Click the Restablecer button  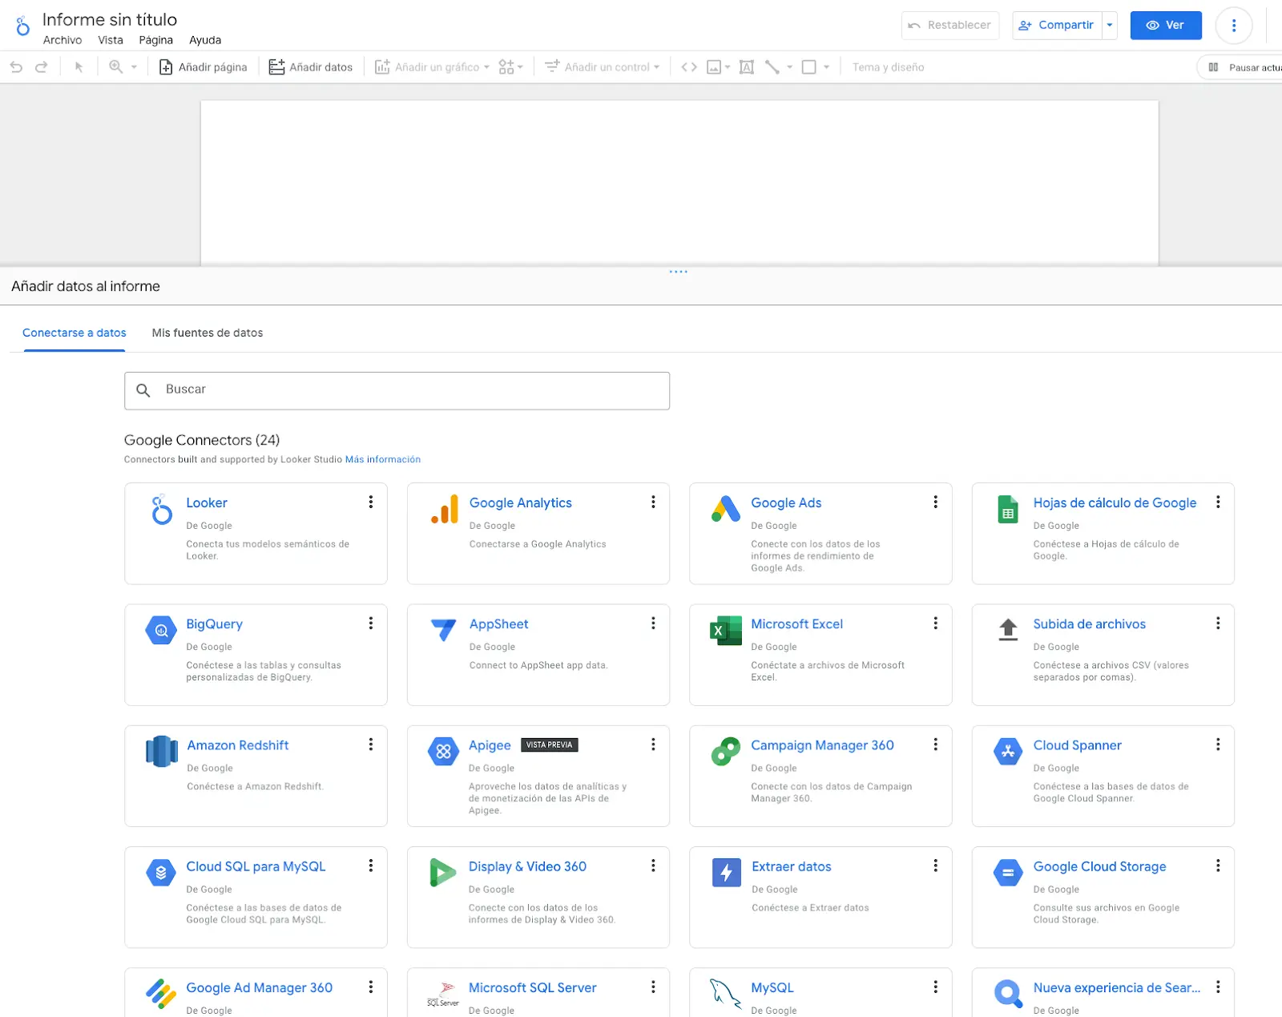click(x=950, y=26)
